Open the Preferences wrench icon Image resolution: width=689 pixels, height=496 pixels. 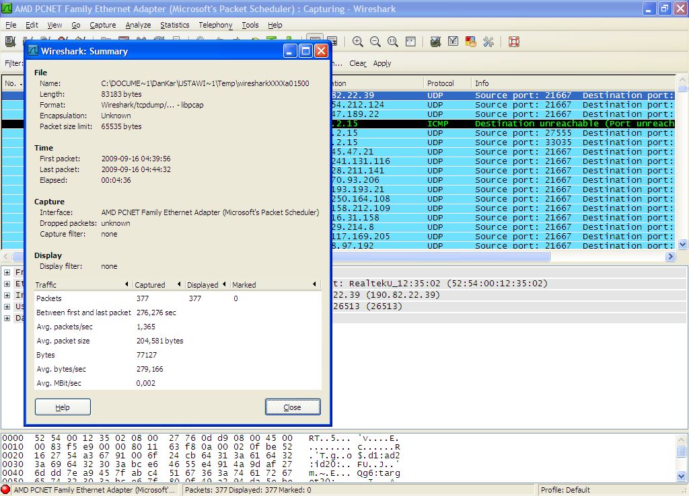(488, 42)
